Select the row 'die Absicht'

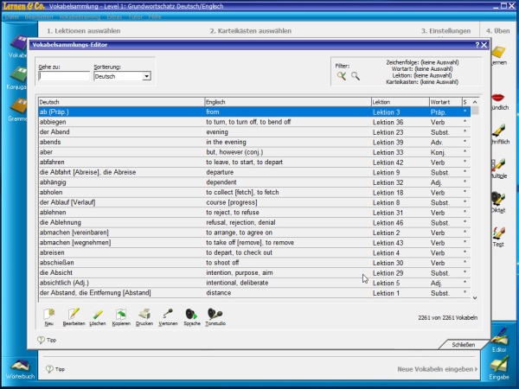254,272
